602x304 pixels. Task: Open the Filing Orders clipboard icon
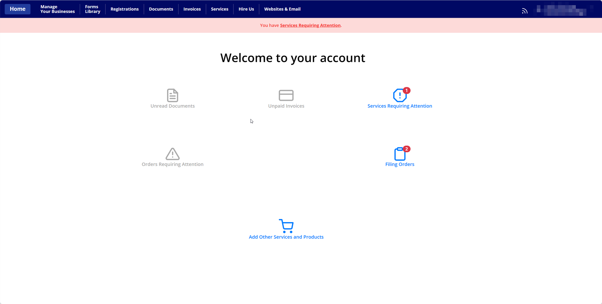[x=400, y=154]
